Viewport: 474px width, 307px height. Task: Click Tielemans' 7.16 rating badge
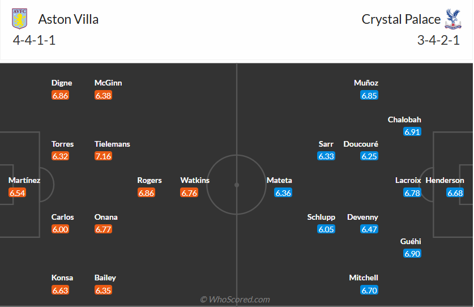pyautogui.click(x=103, y=156)
